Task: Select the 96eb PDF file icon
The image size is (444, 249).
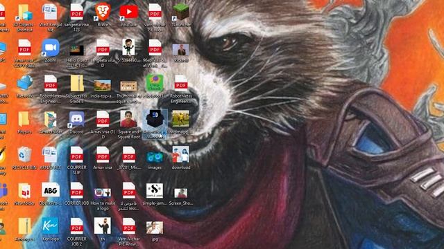Action: coord(155,48)
